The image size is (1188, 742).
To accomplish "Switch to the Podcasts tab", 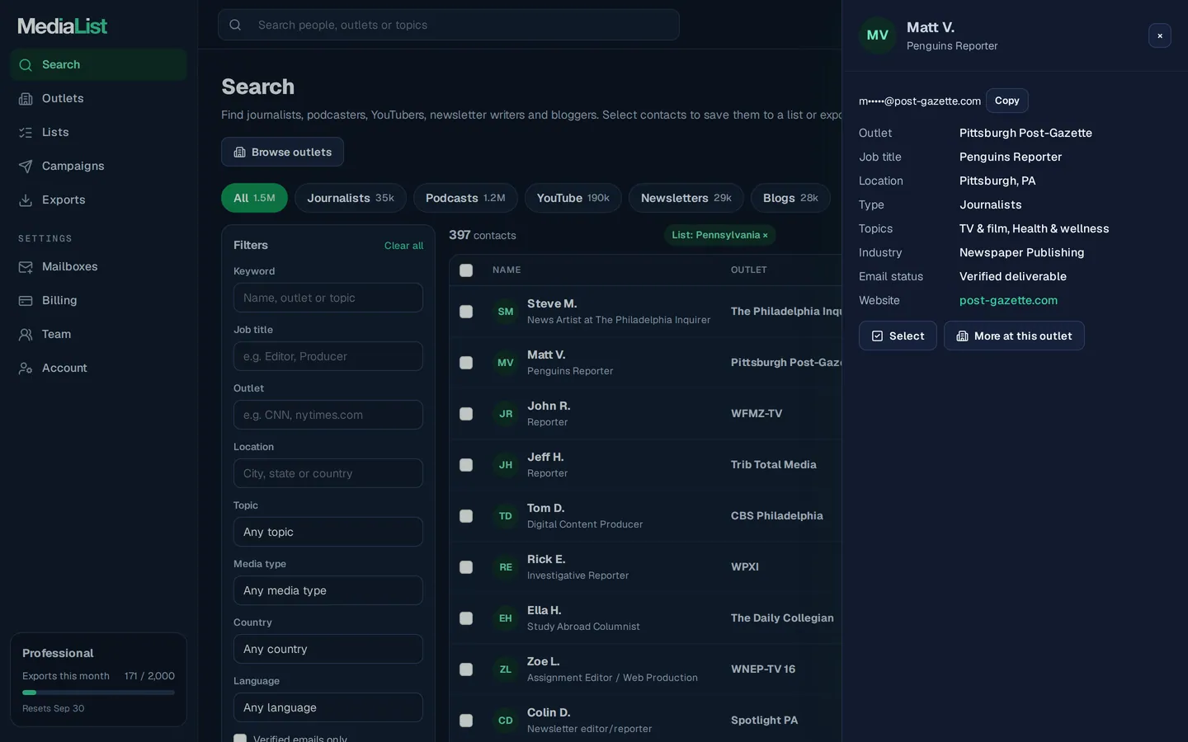I will (465, 198).
